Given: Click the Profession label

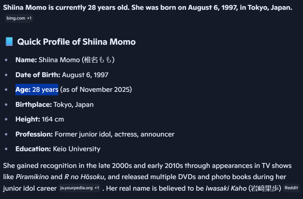Looking at the screenshot, I should [34, 134].
